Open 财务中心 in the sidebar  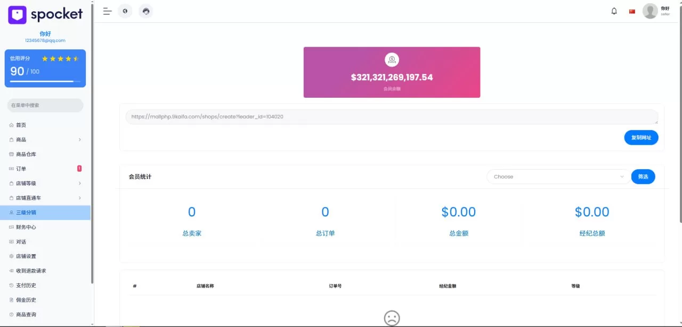click(x=26, y=227)
